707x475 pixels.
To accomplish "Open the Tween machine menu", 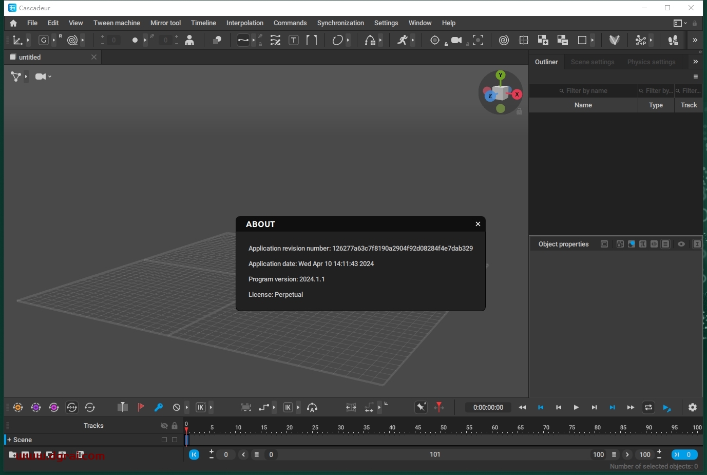I will point(117,23).
